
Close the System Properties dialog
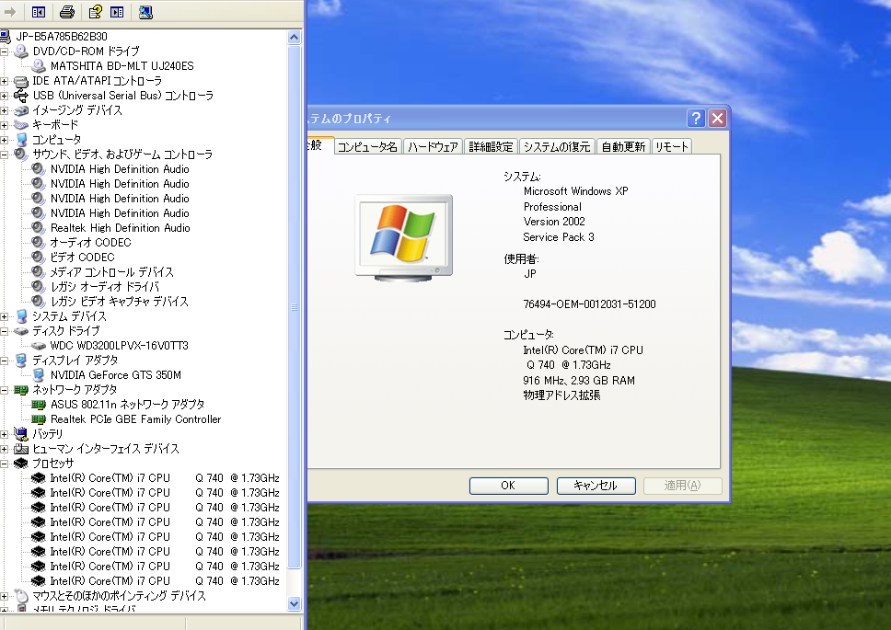click(x=718, y=119)
